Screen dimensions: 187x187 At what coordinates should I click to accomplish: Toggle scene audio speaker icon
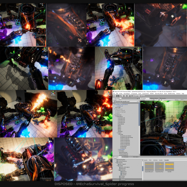[x=159, y=100]
